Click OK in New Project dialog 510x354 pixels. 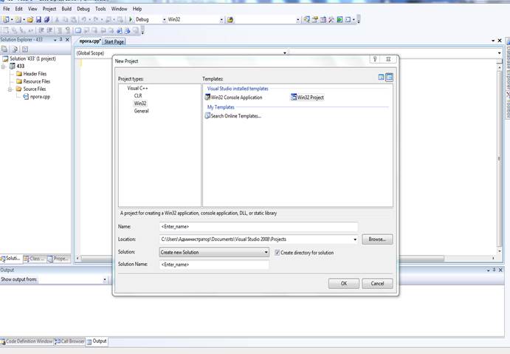pyautogui.click(x=344, y=284)
